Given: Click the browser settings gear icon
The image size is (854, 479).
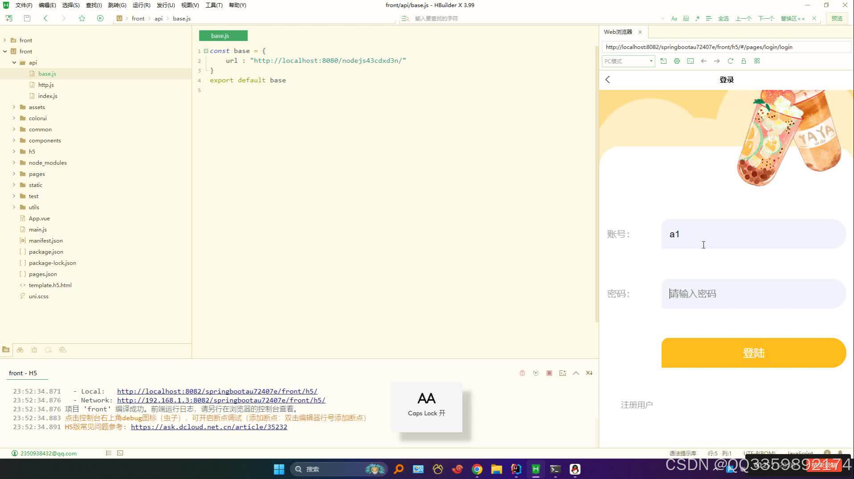Looking at the screenshot, I should coord(677,61).
